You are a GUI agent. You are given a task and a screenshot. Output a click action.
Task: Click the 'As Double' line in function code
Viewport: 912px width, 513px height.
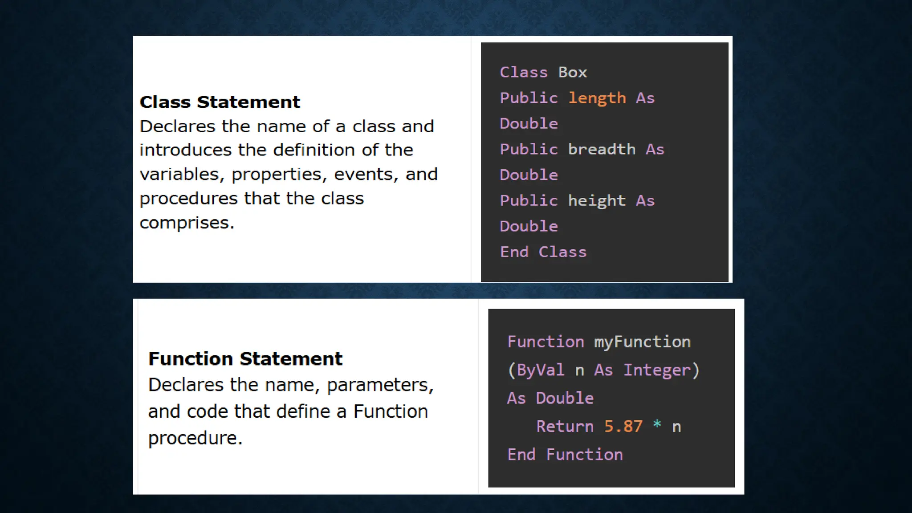point(550,398)
